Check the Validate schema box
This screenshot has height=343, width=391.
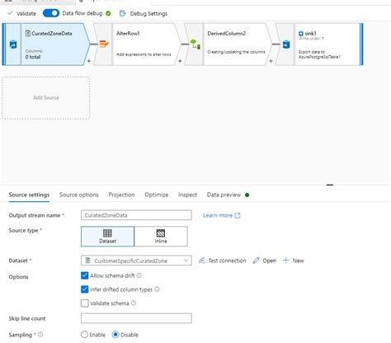click(85, 303)
